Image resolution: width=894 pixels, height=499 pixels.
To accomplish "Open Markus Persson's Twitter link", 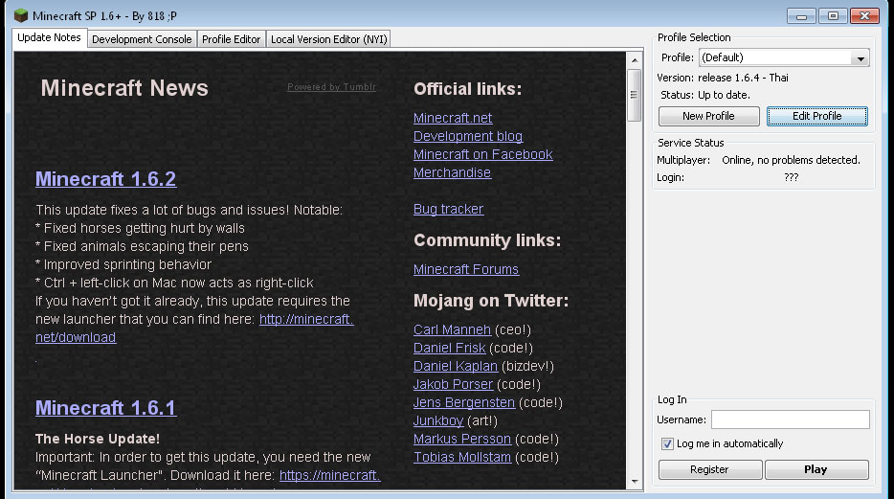I will click(462, 439).
